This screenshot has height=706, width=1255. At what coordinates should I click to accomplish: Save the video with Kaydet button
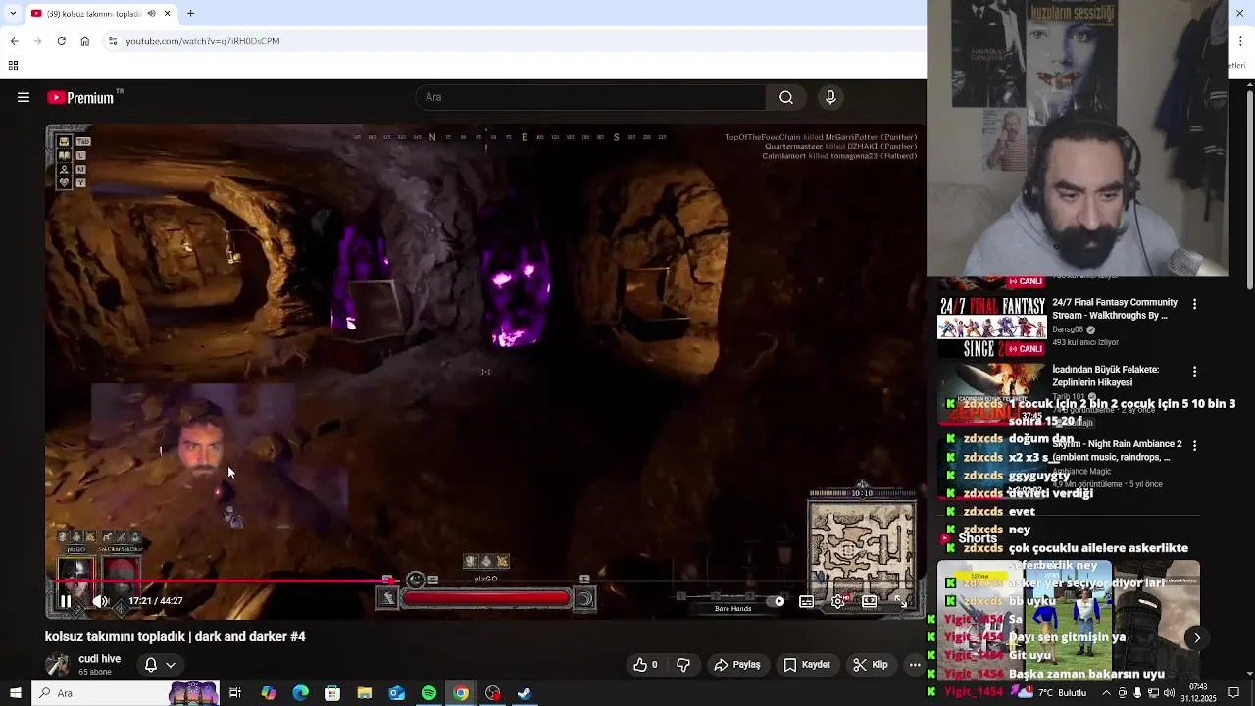(x=807, y=664)
